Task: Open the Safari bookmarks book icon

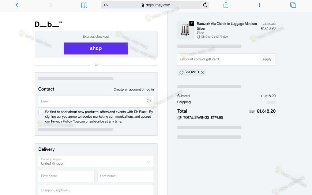Action: (x=84, y=5)
